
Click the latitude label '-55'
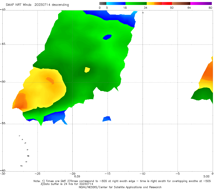3,123
